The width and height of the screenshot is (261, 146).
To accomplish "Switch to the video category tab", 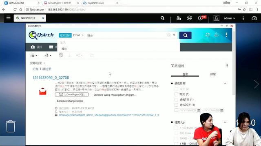I will point(53,47).
